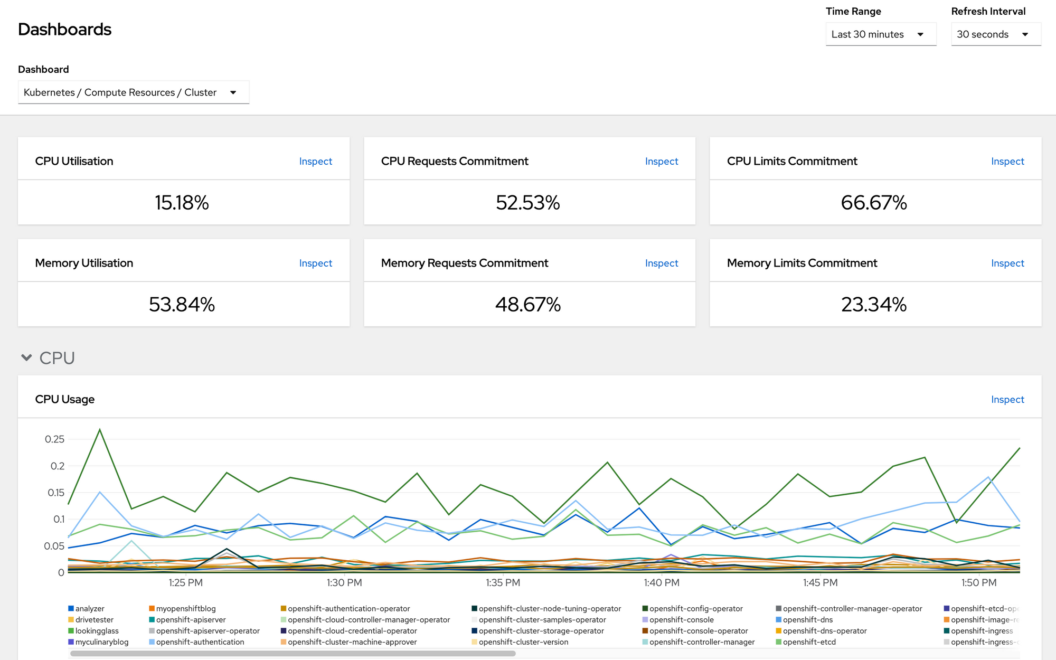Screen dimensions: 1056x660
Task: Click Inspect on CPU Usage chart
Action: [x=1007, y=400]
